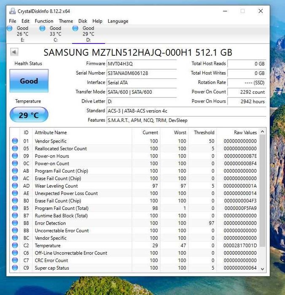Switch to the C: drive at 33 °C
This screenshot has width=285, height=295.
[56, 34]
